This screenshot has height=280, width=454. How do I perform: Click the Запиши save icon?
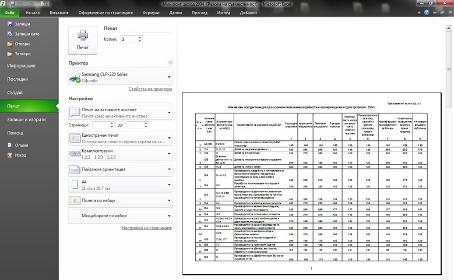(x=10, y=24)
